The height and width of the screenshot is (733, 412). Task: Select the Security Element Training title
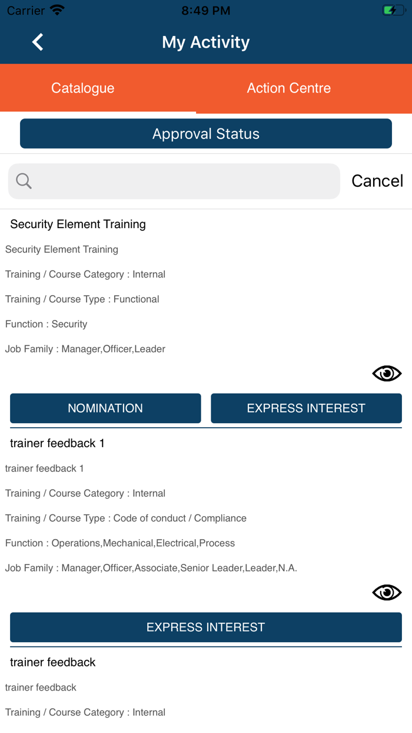coord(78,224)
